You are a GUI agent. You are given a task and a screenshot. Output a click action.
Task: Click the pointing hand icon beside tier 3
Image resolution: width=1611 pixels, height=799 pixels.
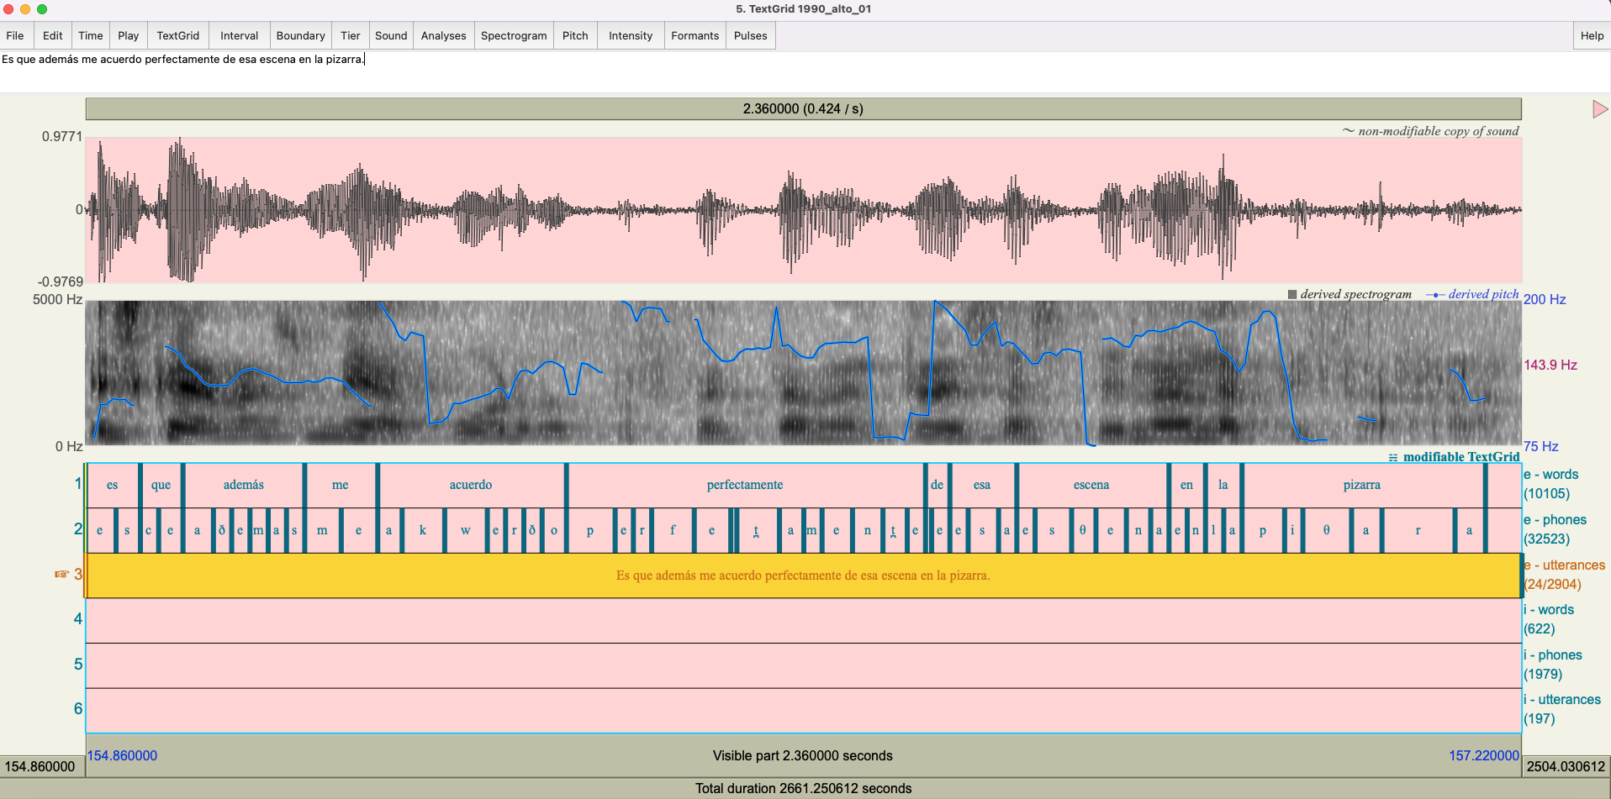pyautogui.click(x=61, y=574)
